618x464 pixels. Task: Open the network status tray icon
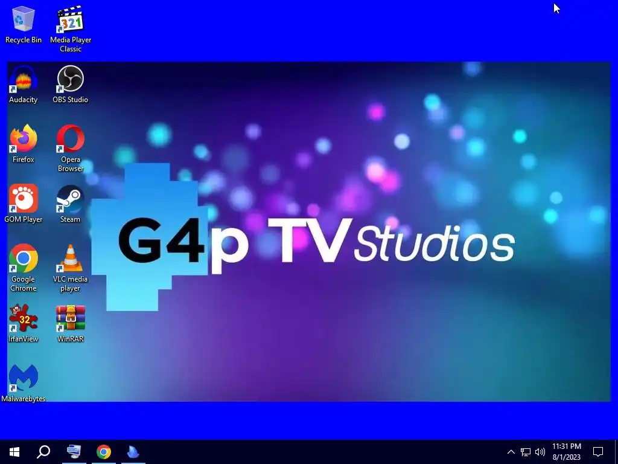(x=526, y=452)
